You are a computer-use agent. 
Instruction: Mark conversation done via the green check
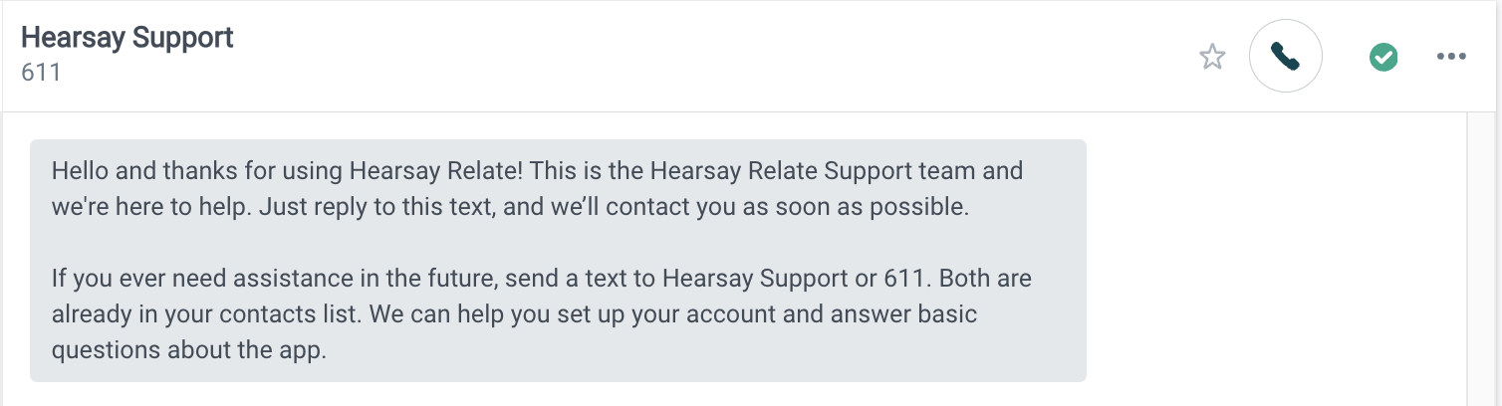coord(1382,57)
